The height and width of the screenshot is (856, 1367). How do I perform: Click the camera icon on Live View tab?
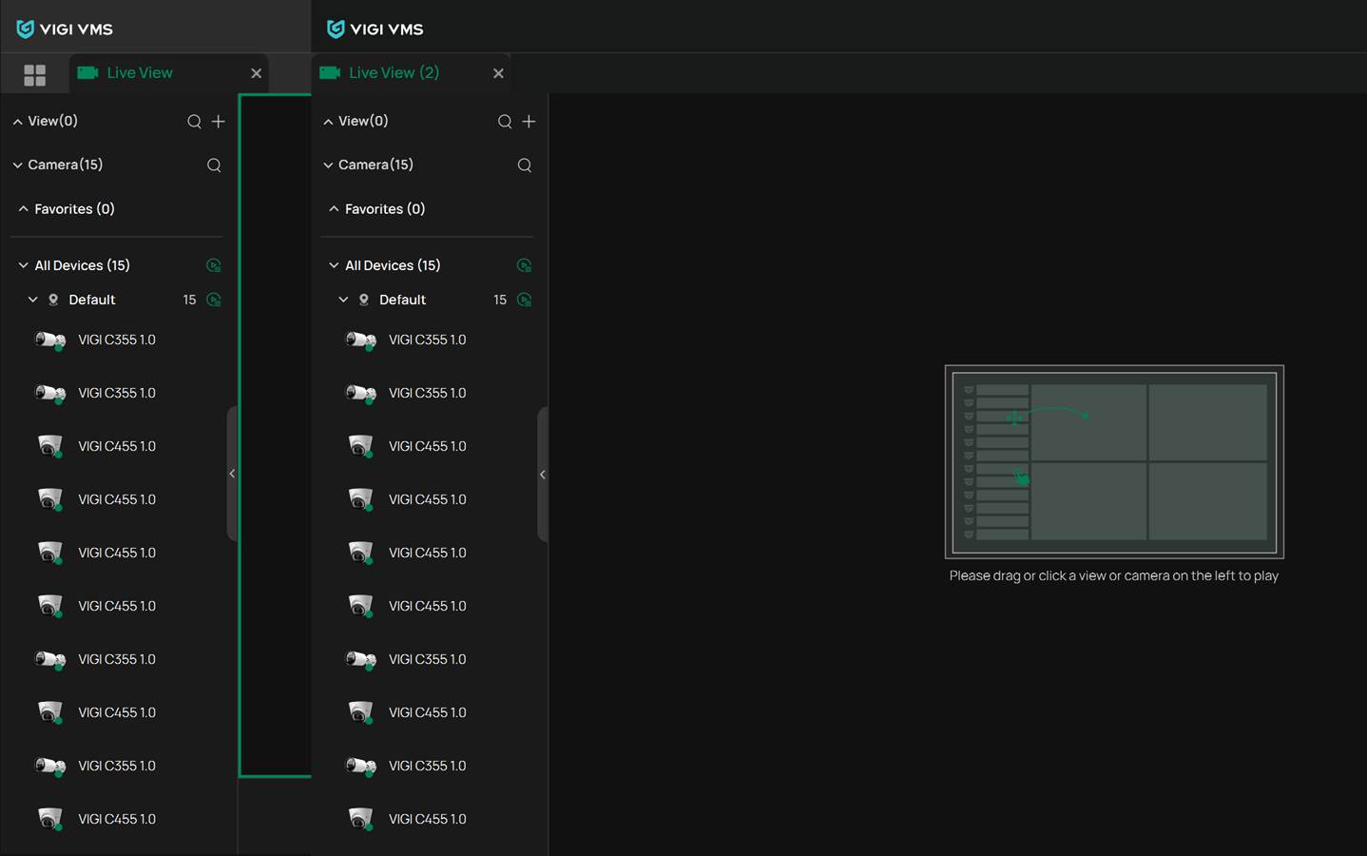(x=88, y=72)
